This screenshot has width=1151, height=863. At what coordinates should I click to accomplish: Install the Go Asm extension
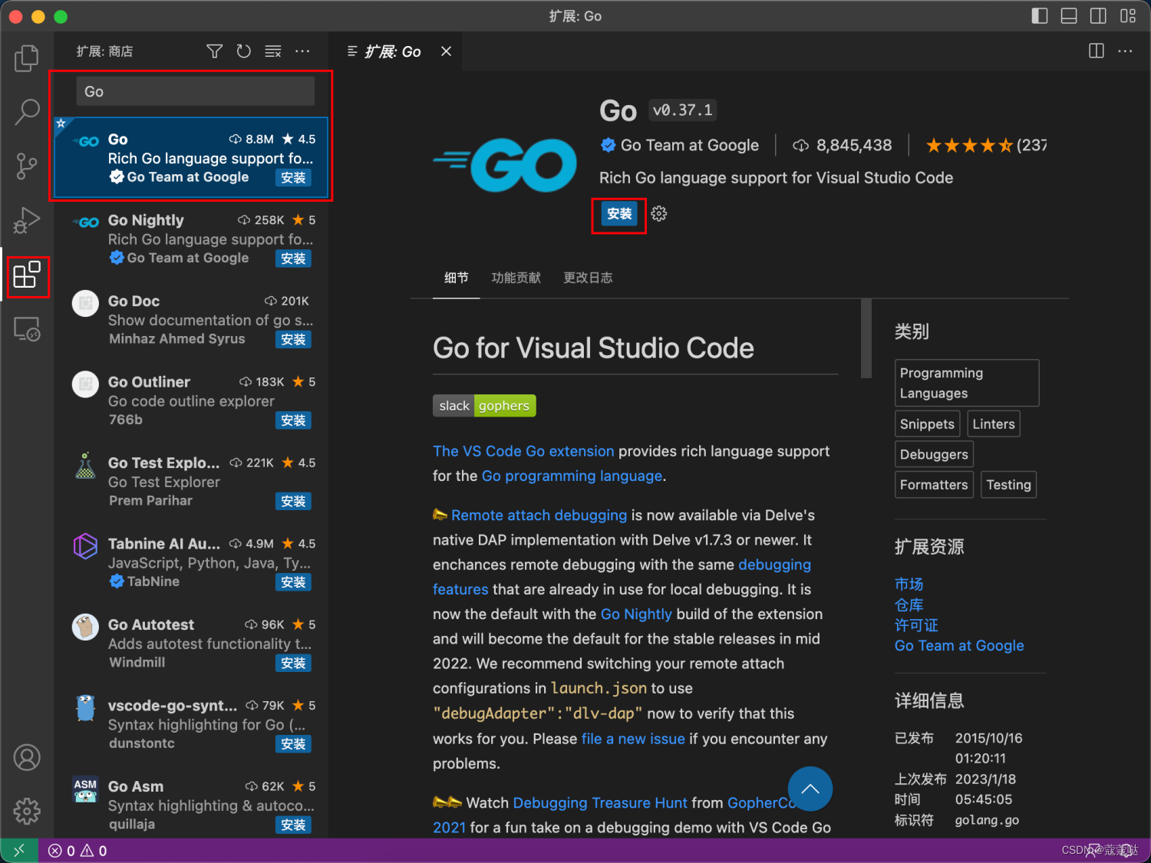click(293, 825)
